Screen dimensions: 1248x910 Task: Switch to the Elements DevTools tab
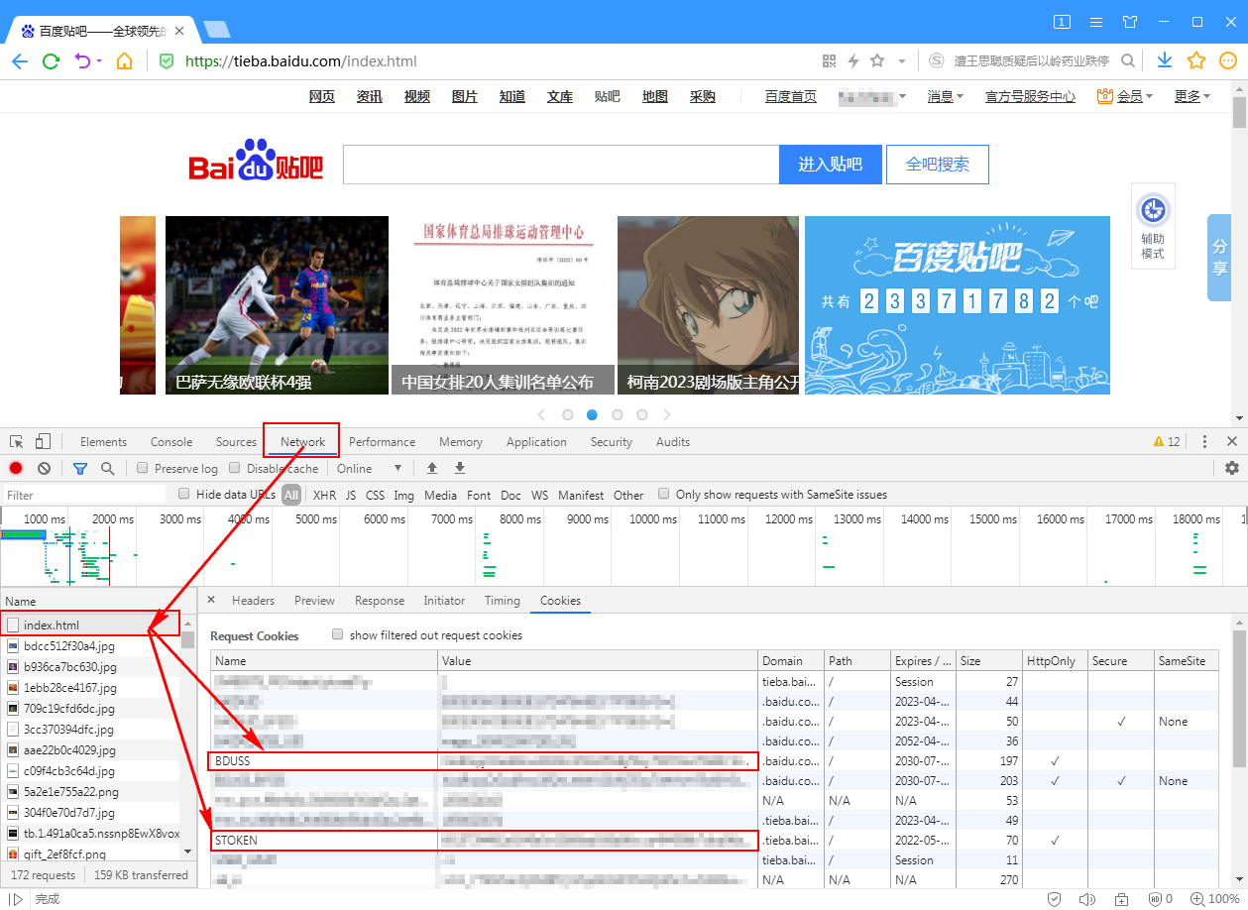click(103, 442)
